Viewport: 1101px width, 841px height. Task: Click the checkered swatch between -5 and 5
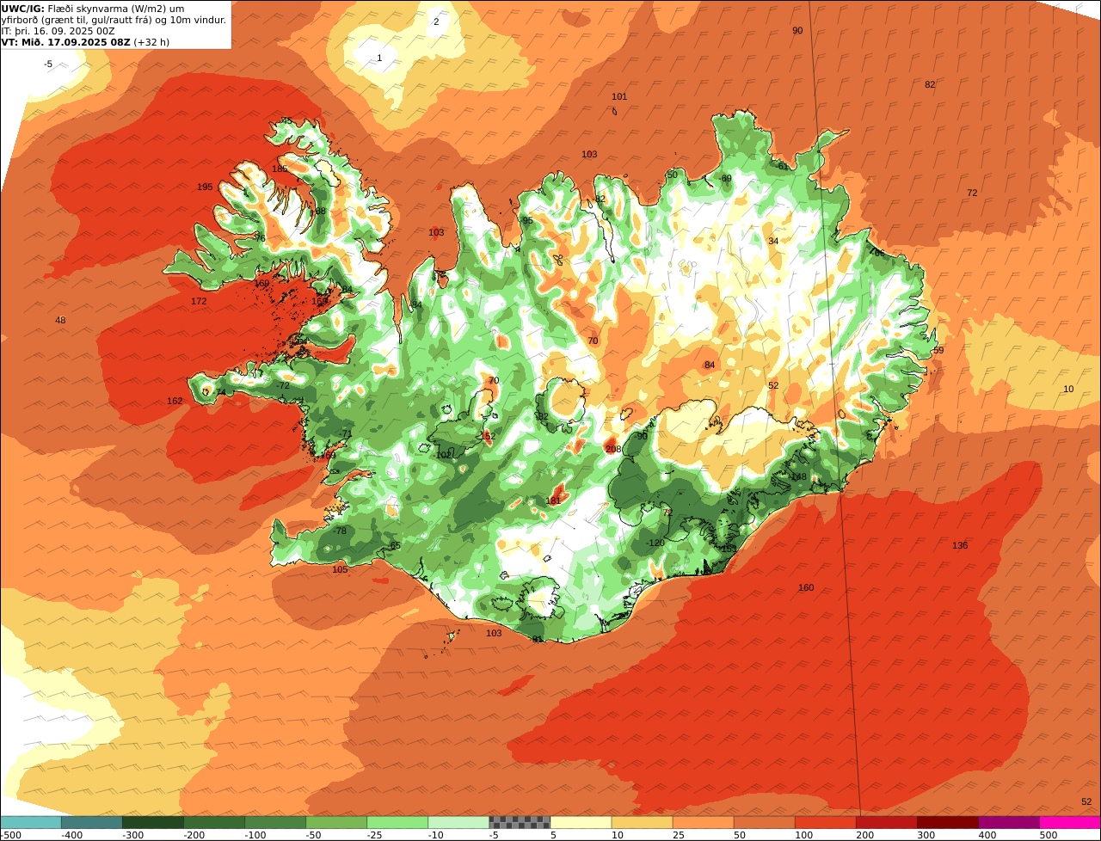point(520,822)
